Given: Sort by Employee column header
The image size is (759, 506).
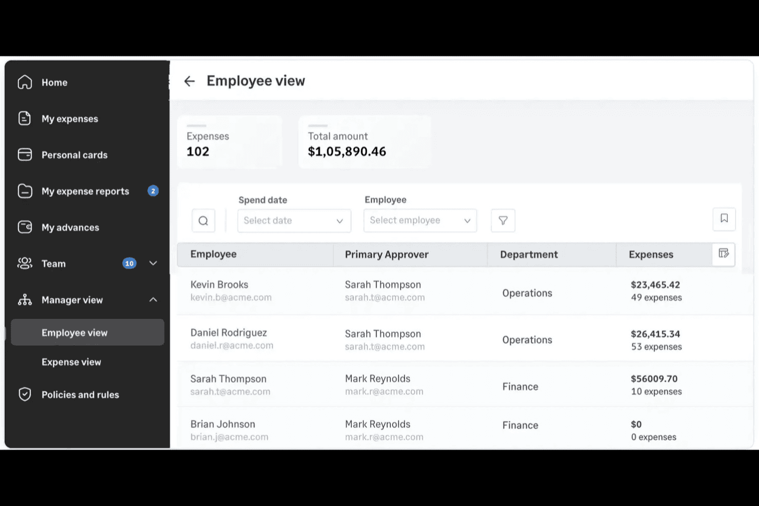Looking at the screenshot, I should click(213, 254).
